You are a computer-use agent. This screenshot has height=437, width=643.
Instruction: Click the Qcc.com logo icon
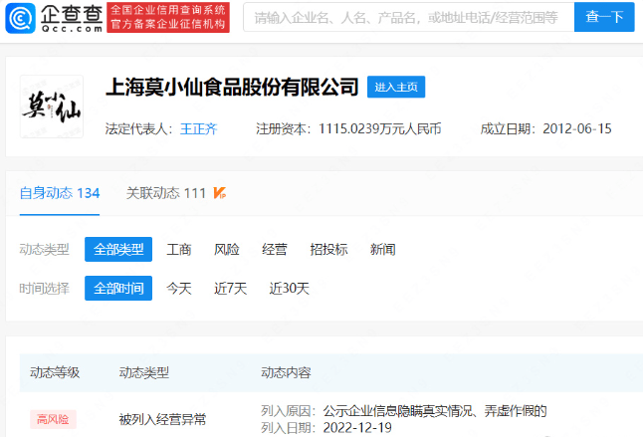pos(21,18)
